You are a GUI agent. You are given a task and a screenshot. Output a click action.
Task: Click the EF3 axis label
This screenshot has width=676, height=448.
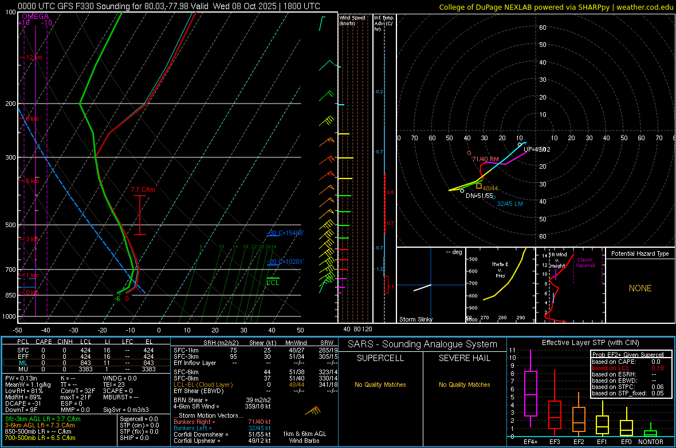(555, 442)
